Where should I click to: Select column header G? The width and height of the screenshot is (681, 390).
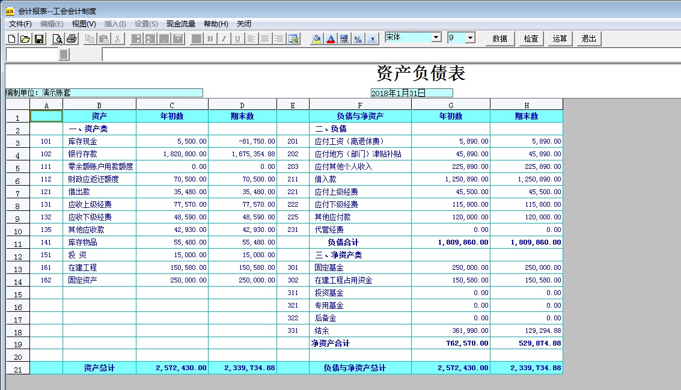451,105
